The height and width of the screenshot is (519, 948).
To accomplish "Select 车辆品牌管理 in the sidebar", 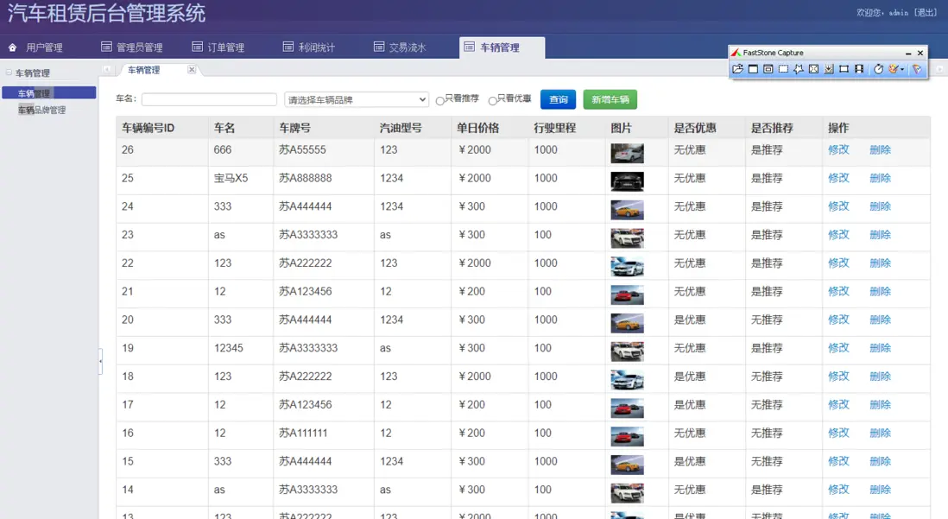I will (x=41, y=110).
